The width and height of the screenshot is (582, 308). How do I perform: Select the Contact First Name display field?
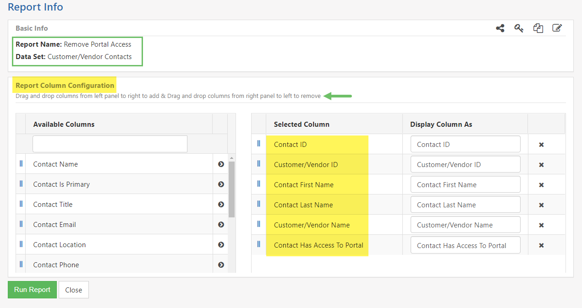(465, 184)
